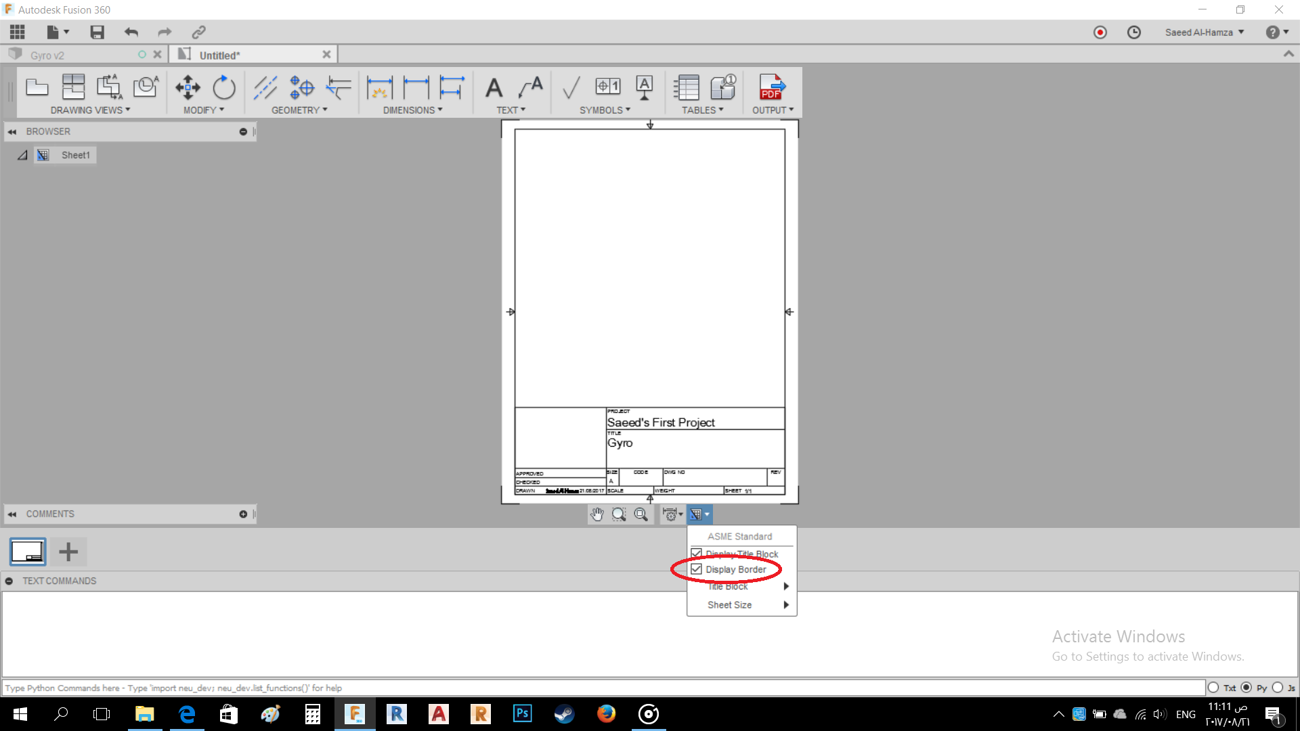1300x731 pixels.
Task: Select Sheet1 in the Browser
Action: pos(75,155)
